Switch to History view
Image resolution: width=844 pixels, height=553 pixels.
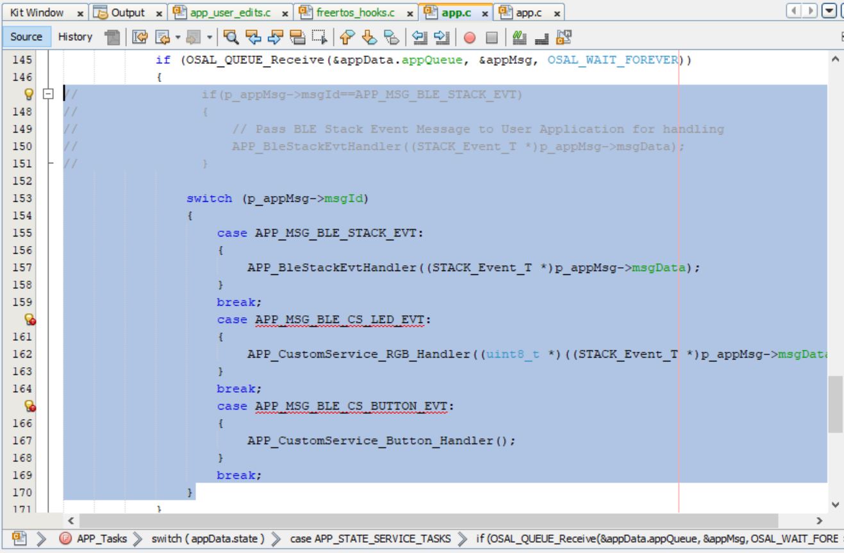click(x=75, y=37)
